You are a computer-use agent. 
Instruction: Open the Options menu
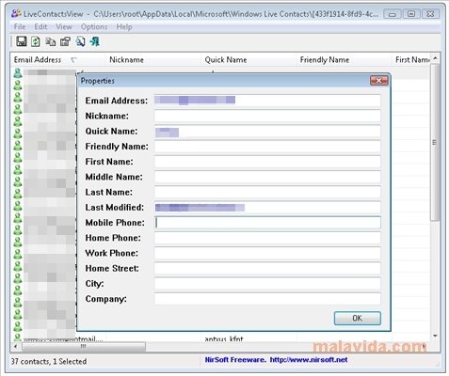[x=94, y=27]
